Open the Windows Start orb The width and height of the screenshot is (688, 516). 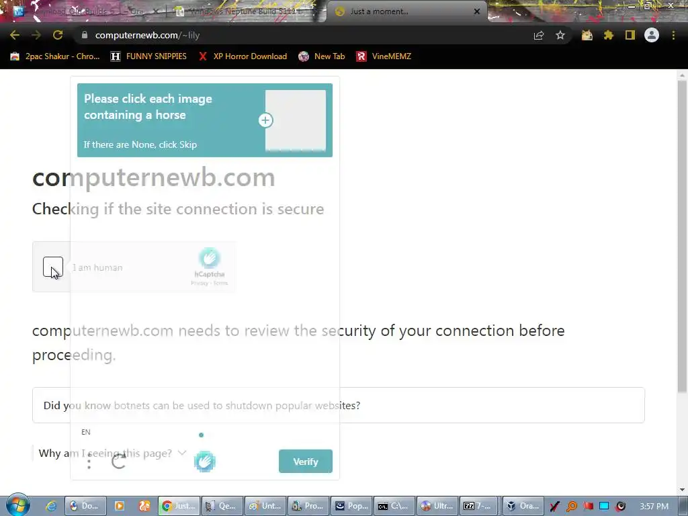click(x=18, y=505)
